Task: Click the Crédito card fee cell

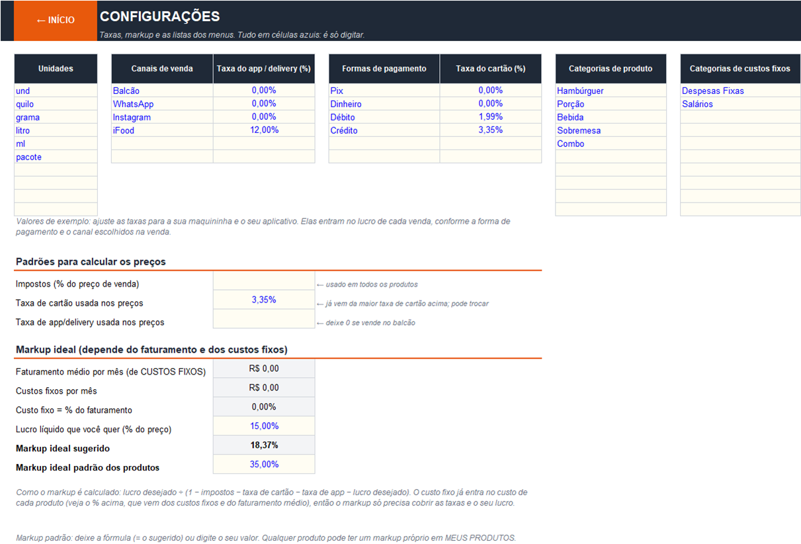Action: (490, 130)
